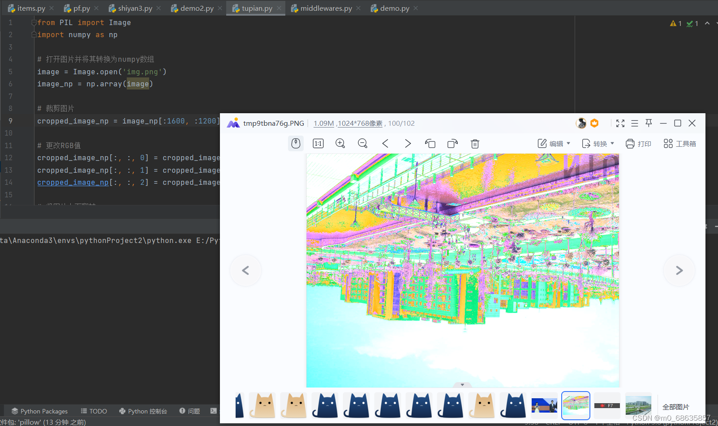
Task: Toggle mouse wheel mode button
Action: (x=296, y=144)
